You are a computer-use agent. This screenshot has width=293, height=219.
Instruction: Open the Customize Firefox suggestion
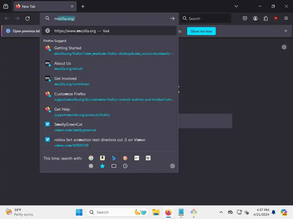click(109, 96)
